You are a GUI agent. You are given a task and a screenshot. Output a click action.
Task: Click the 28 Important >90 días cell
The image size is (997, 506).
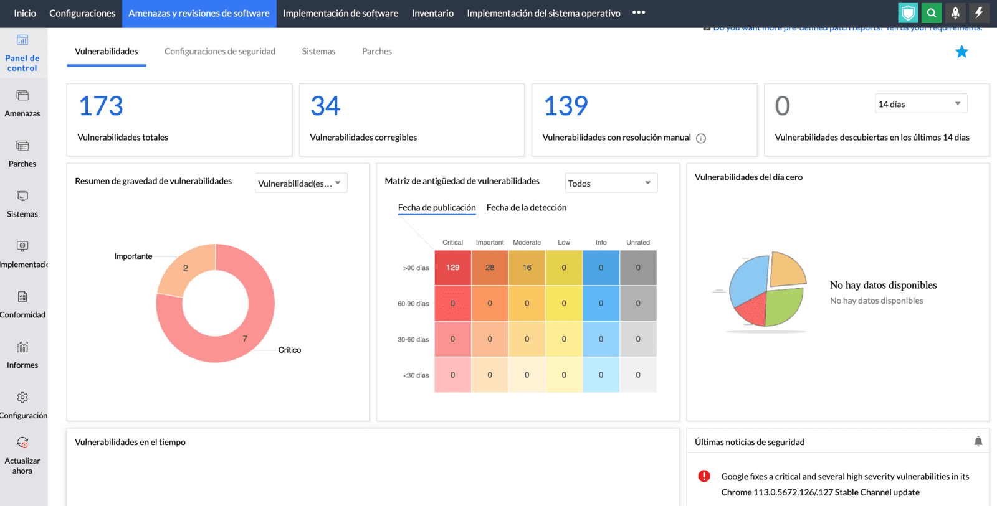[490, 268]
